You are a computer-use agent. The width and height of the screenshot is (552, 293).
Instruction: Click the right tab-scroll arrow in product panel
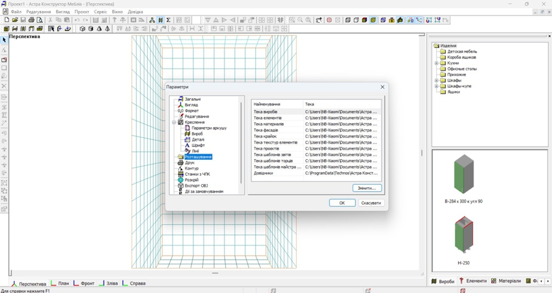click(548, 281)
